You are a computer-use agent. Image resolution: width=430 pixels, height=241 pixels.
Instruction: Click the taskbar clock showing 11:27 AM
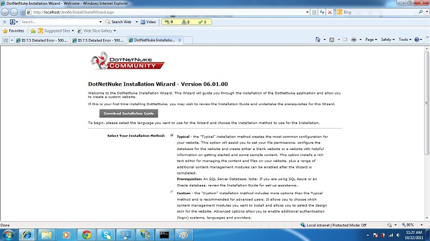414,235
